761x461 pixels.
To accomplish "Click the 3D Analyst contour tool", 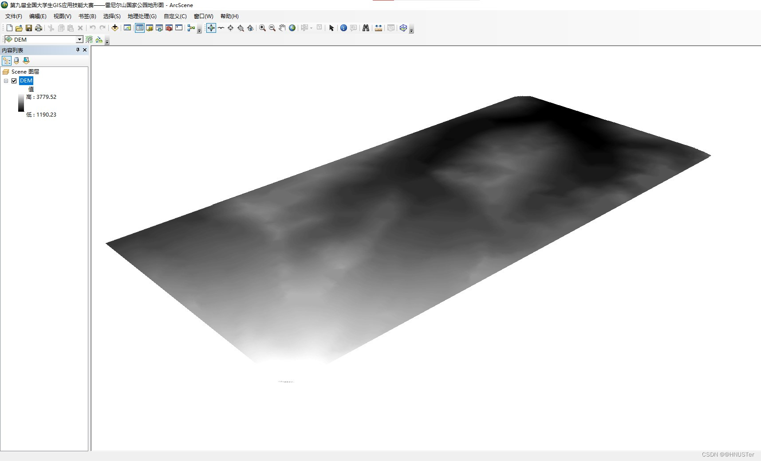I will point(89,39).
